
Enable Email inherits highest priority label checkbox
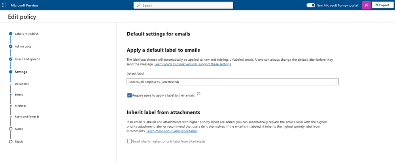pos(130,141)
